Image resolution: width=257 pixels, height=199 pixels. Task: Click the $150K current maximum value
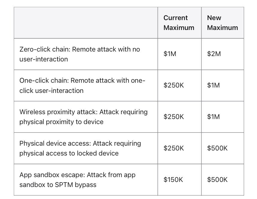[174, 180]
